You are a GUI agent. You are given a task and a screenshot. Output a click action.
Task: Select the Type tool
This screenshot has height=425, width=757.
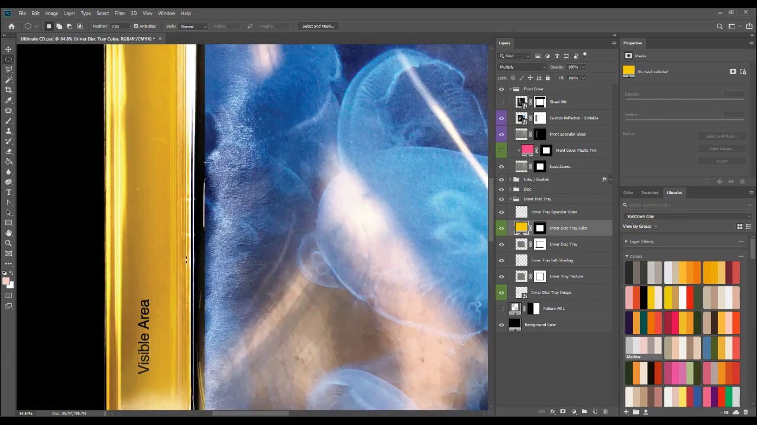coord(8,192)
